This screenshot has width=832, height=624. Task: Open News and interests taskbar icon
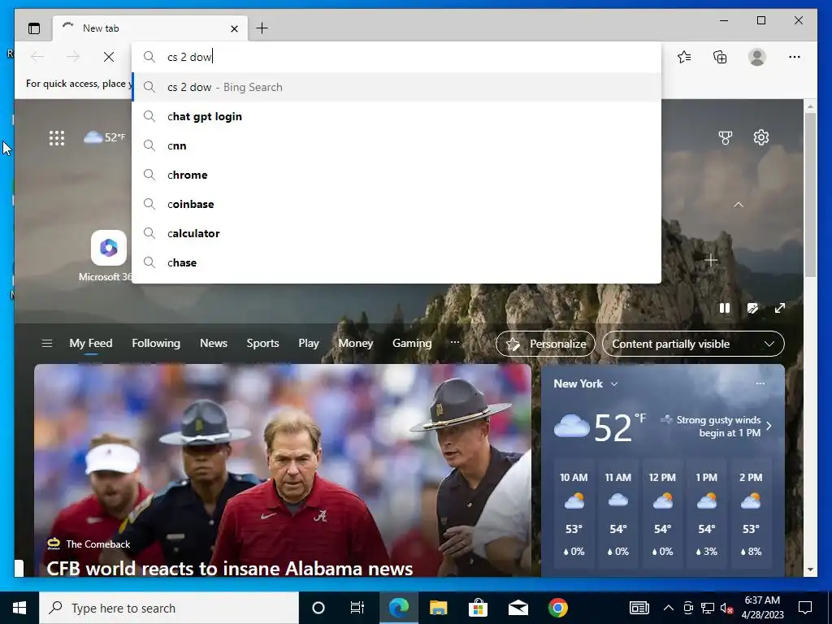pos(639,608)
